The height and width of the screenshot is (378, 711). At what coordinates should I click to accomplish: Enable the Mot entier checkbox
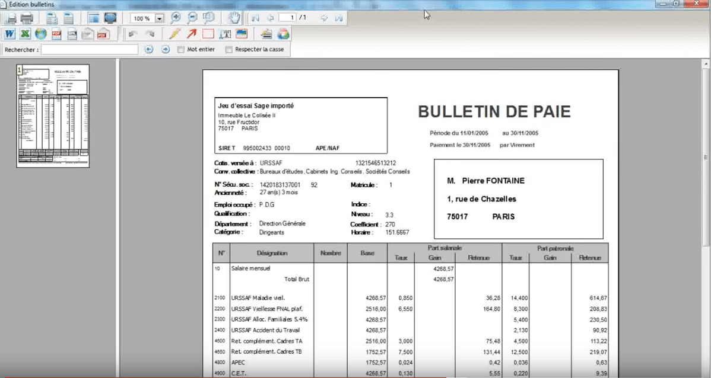[x=181, y=49]
